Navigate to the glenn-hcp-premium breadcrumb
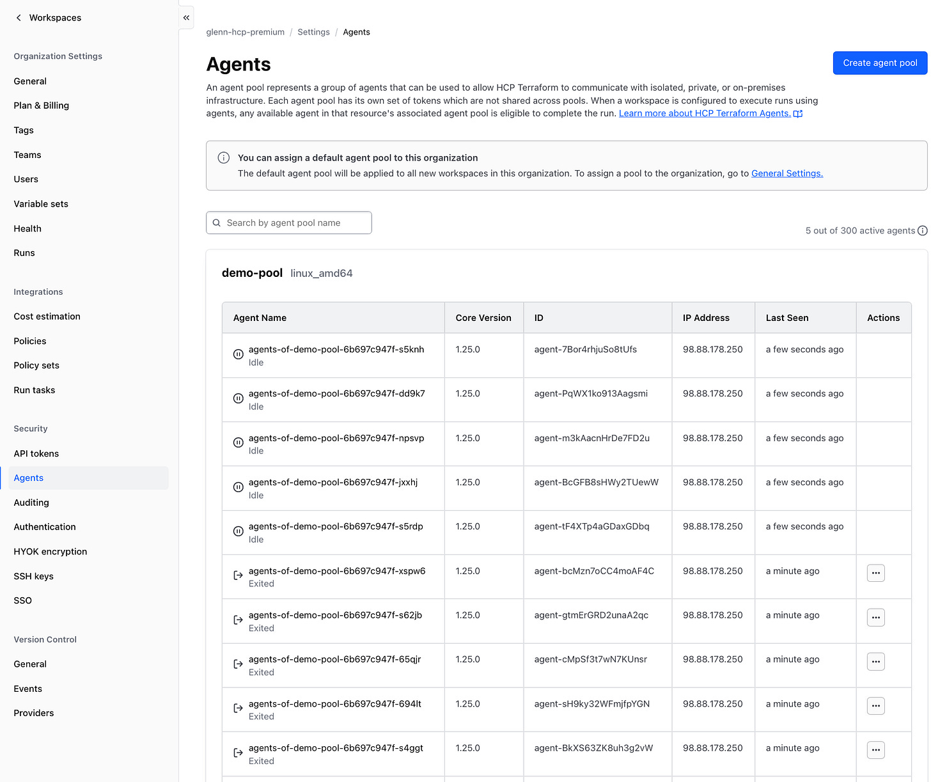The height and width of the screenshot is (782, 931). pyautogui.click(x=245, y=31)
